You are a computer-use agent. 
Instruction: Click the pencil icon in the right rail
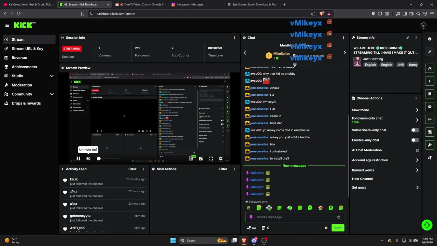point(430,52)
